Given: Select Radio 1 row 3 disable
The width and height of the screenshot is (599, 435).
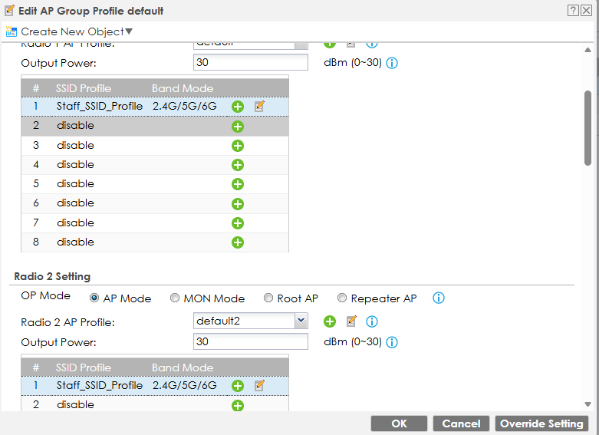Looking at the screenshot, I should click(155, 146).
